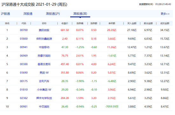Click the 舜宇光学科技 name link
The width and height of the screenshot is (175, 115).
(44, 98)
